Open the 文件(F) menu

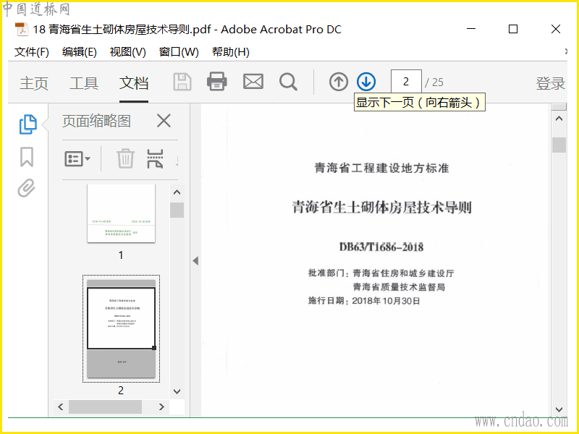click(32, 52)
